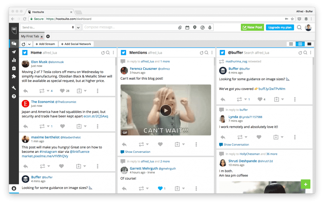This screenshot has width=324, height=204.
Task: Expand sidebar with the up arrow icon
Action: (14, 188)
